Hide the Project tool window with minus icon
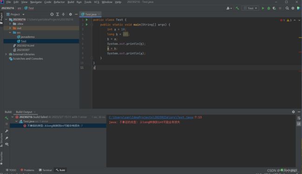This screenshot has height=174, width=302. click(x=76, y=14)
